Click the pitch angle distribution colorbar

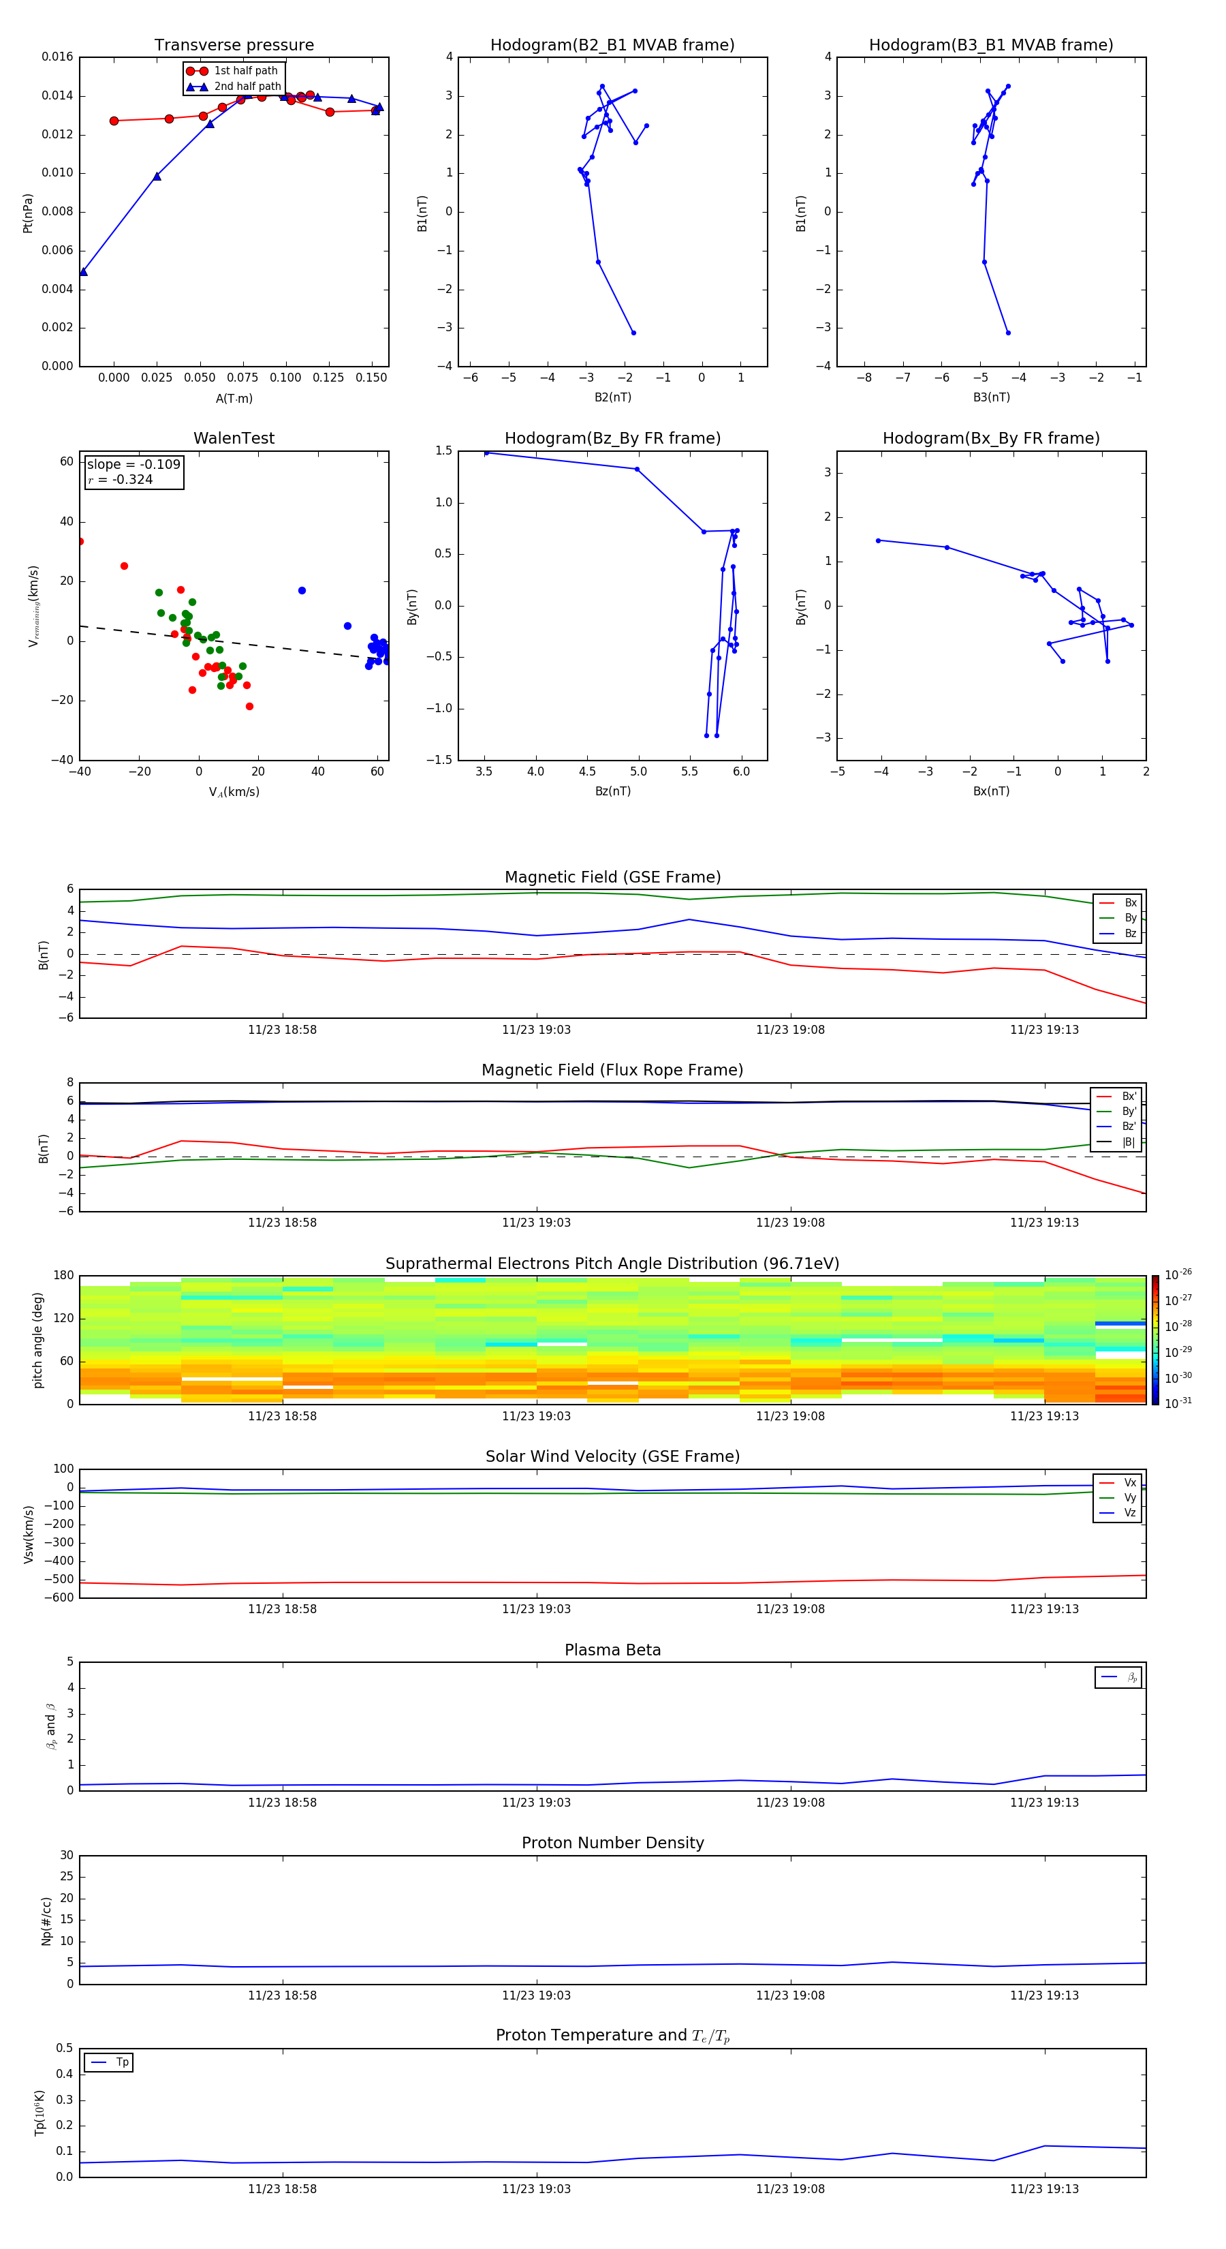(1154, 1339)
